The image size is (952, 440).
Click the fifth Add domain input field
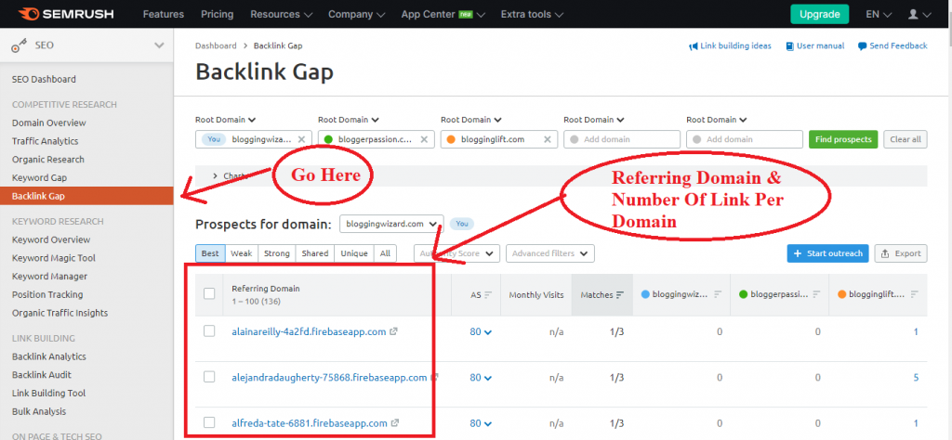click(745, 139)
